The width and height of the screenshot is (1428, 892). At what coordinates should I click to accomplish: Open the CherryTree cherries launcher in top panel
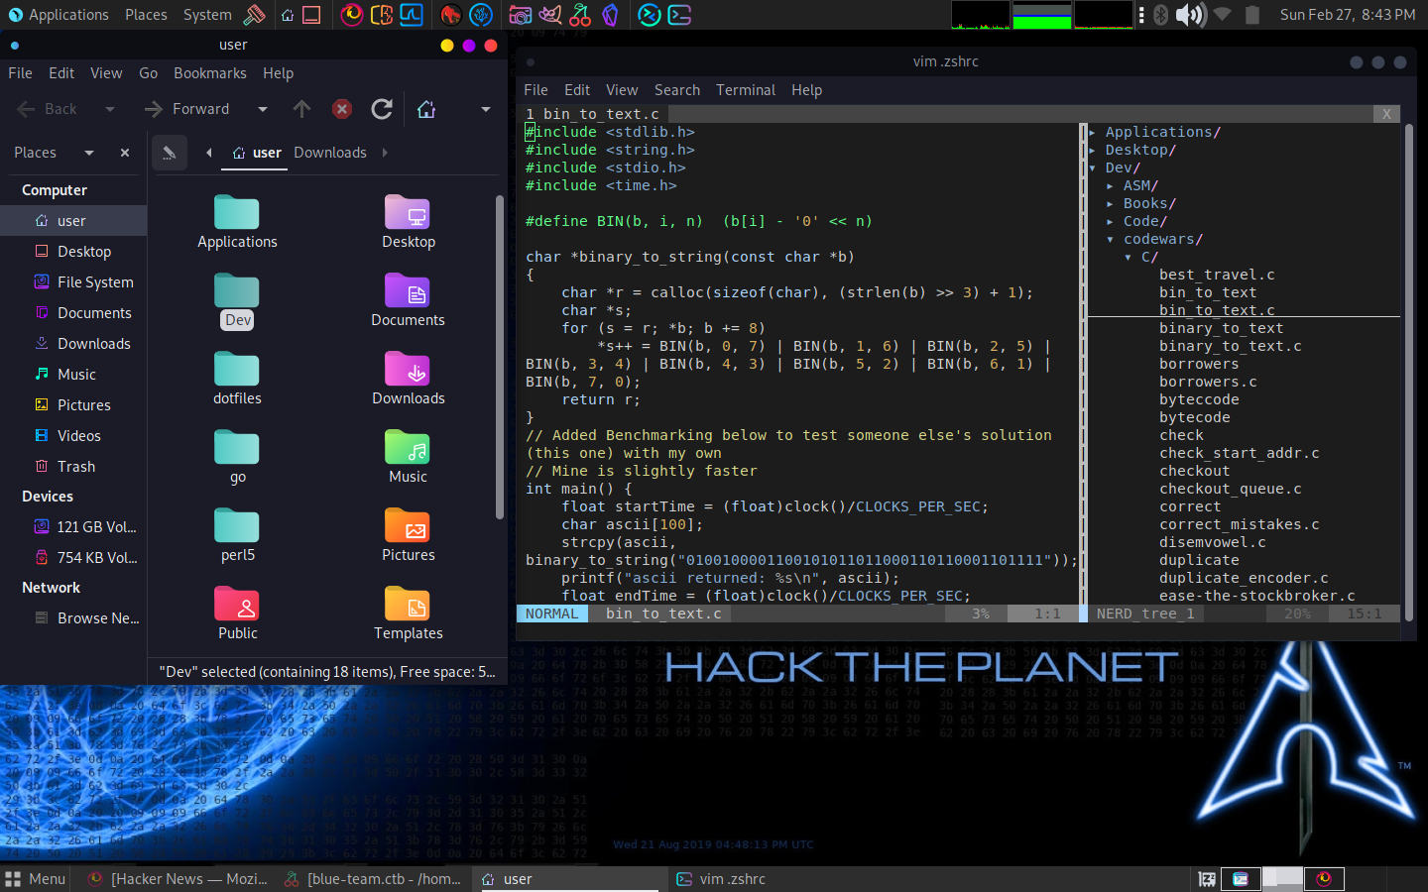click(x=580, y=15)
